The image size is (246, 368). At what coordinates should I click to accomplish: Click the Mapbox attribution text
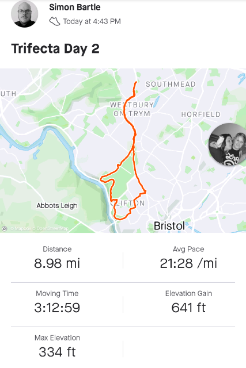pyautogui.click(x=21, y=228)
